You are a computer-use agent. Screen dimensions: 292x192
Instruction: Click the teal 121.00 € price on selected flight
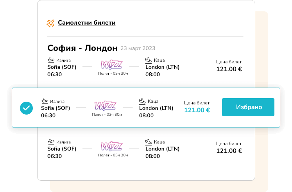197,110
